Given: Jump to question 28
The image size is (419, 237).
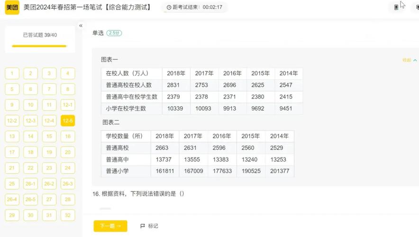Looking at the screenshot, I should point(68,200).
